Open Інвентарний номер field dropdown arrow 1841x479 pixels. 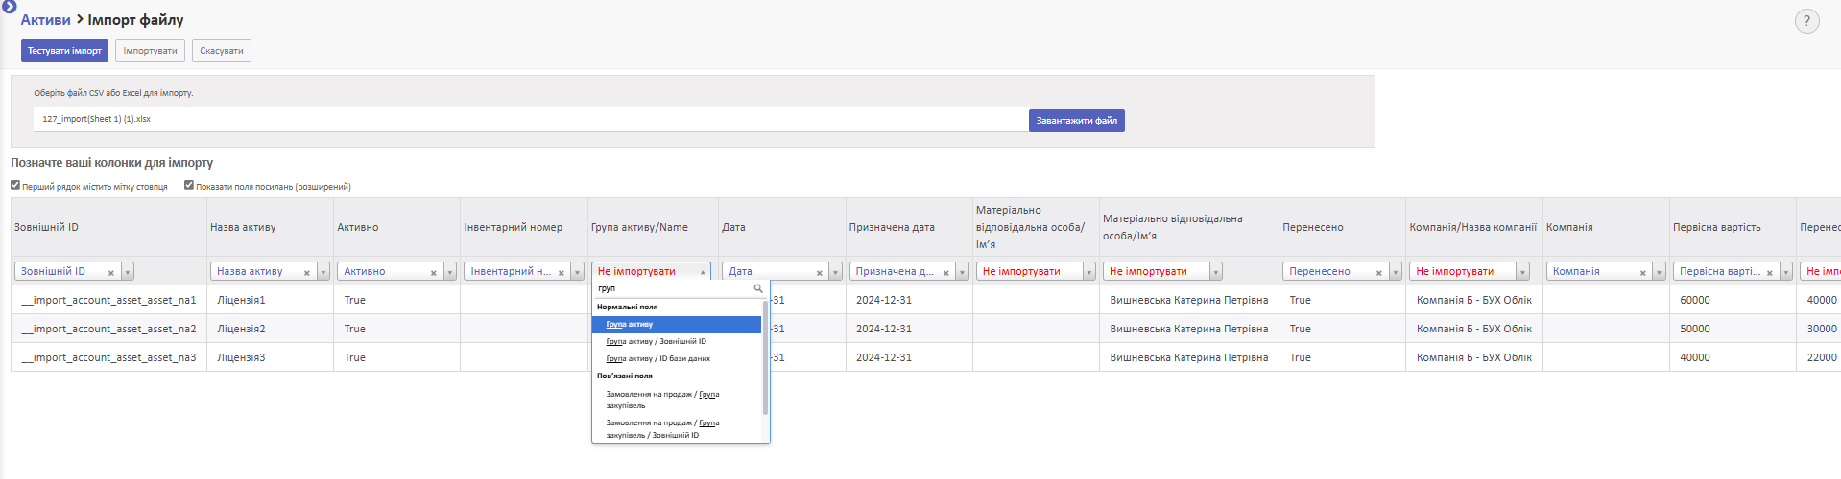coord(578,272)
